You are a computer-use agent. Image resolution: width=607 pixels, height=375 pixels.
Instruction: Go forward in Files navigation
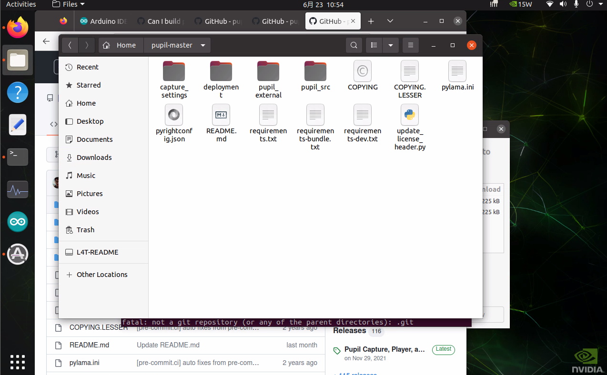pos(86,45)
